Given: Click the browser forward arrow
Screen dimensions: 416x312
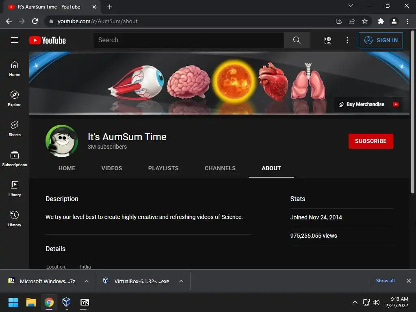Looking at the screenshot, I should pyautogui.click(x=22, y=21).
